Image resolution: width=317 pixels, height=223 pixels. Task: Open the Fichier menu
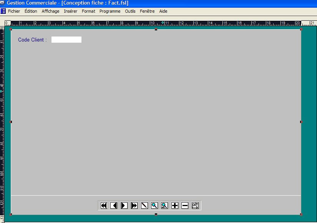tap(14, 11)
